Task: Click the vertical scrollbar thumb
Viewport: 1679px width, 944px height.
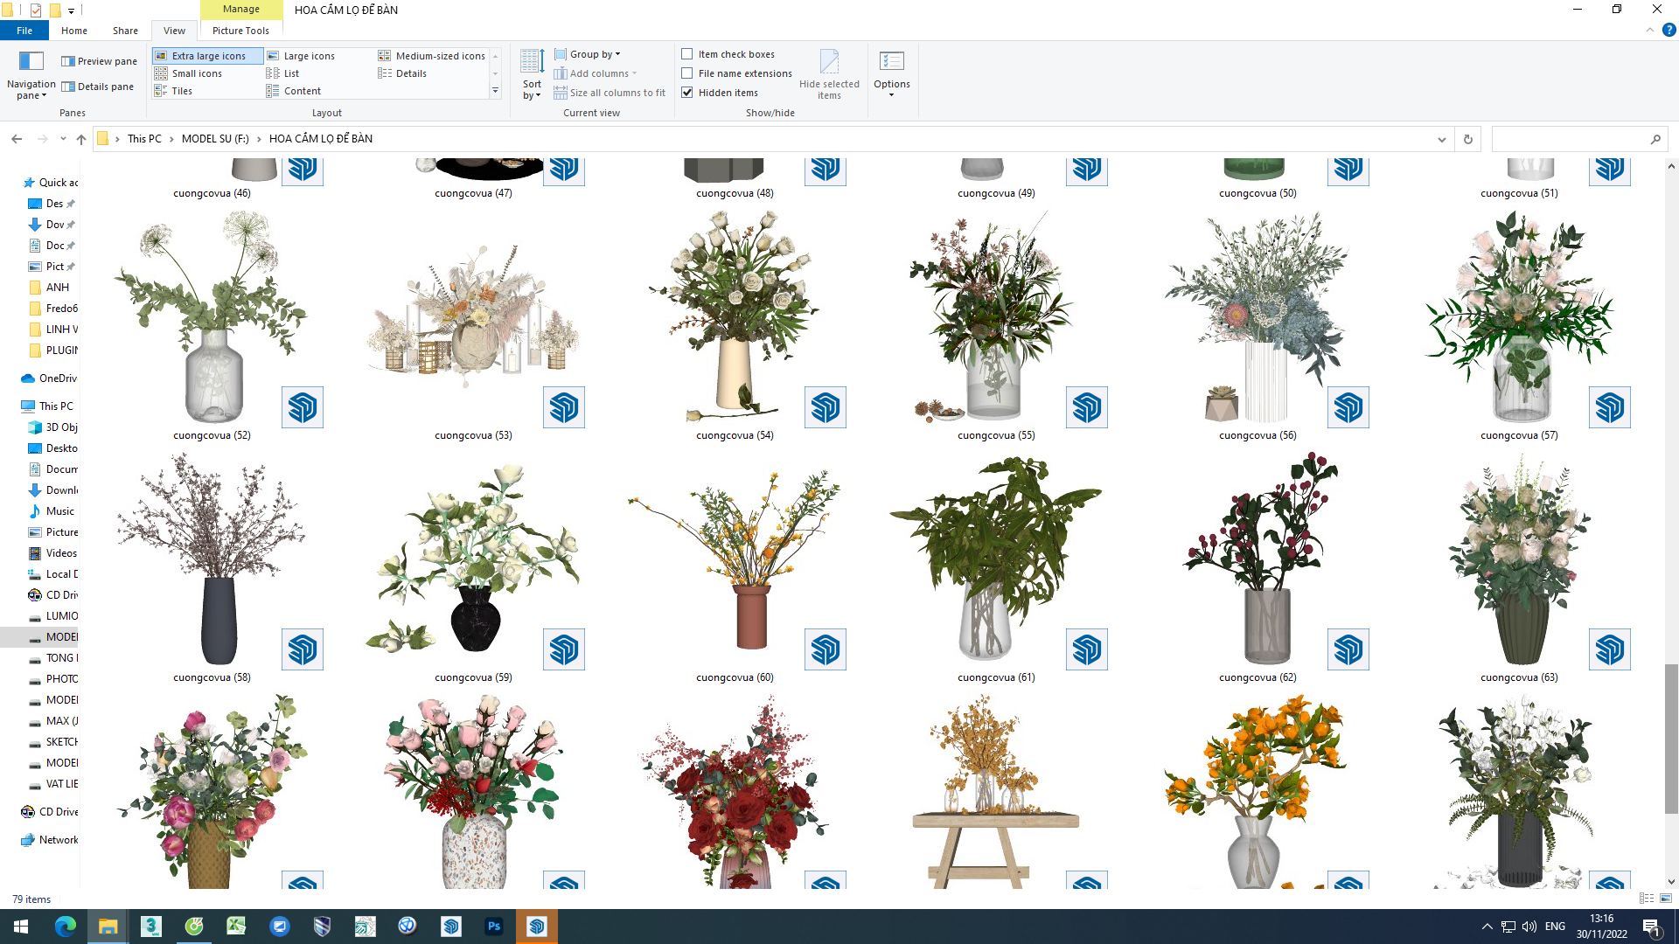Action: (1670, 739)
